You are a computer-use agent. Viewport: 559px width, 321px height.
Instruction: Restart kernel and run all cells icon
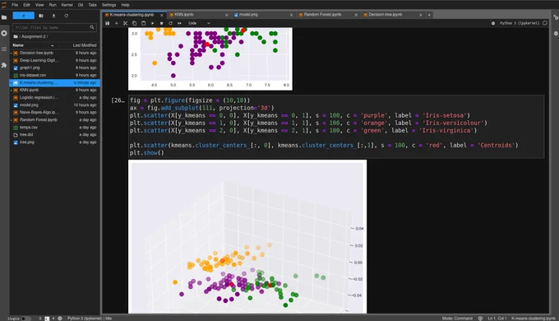coord(180,23)
